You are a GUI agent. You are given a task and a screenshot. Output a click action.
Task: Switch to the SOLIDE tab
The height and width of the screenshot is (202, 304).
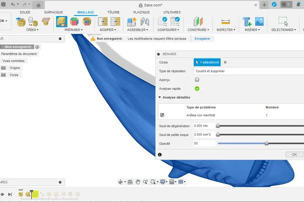coord(25,12)
